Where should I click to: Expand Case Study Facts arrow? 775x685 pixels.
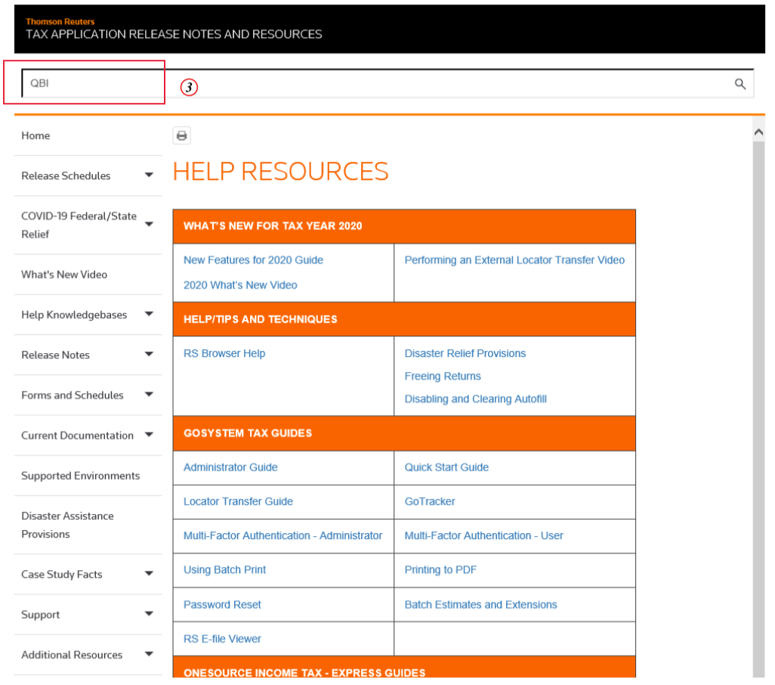tap(149, 574)
